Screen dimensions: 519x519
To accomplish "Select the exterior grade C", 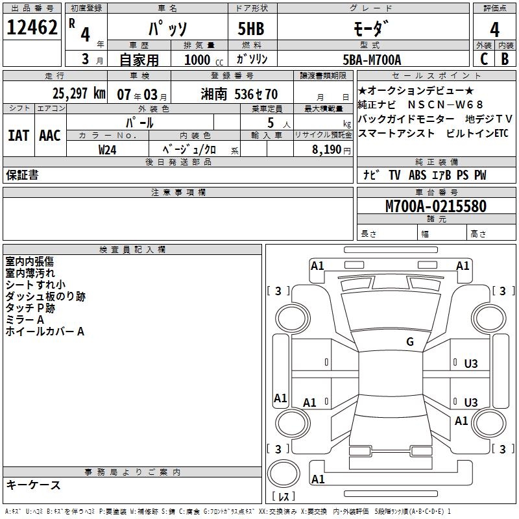I will (x=484, y=59).
